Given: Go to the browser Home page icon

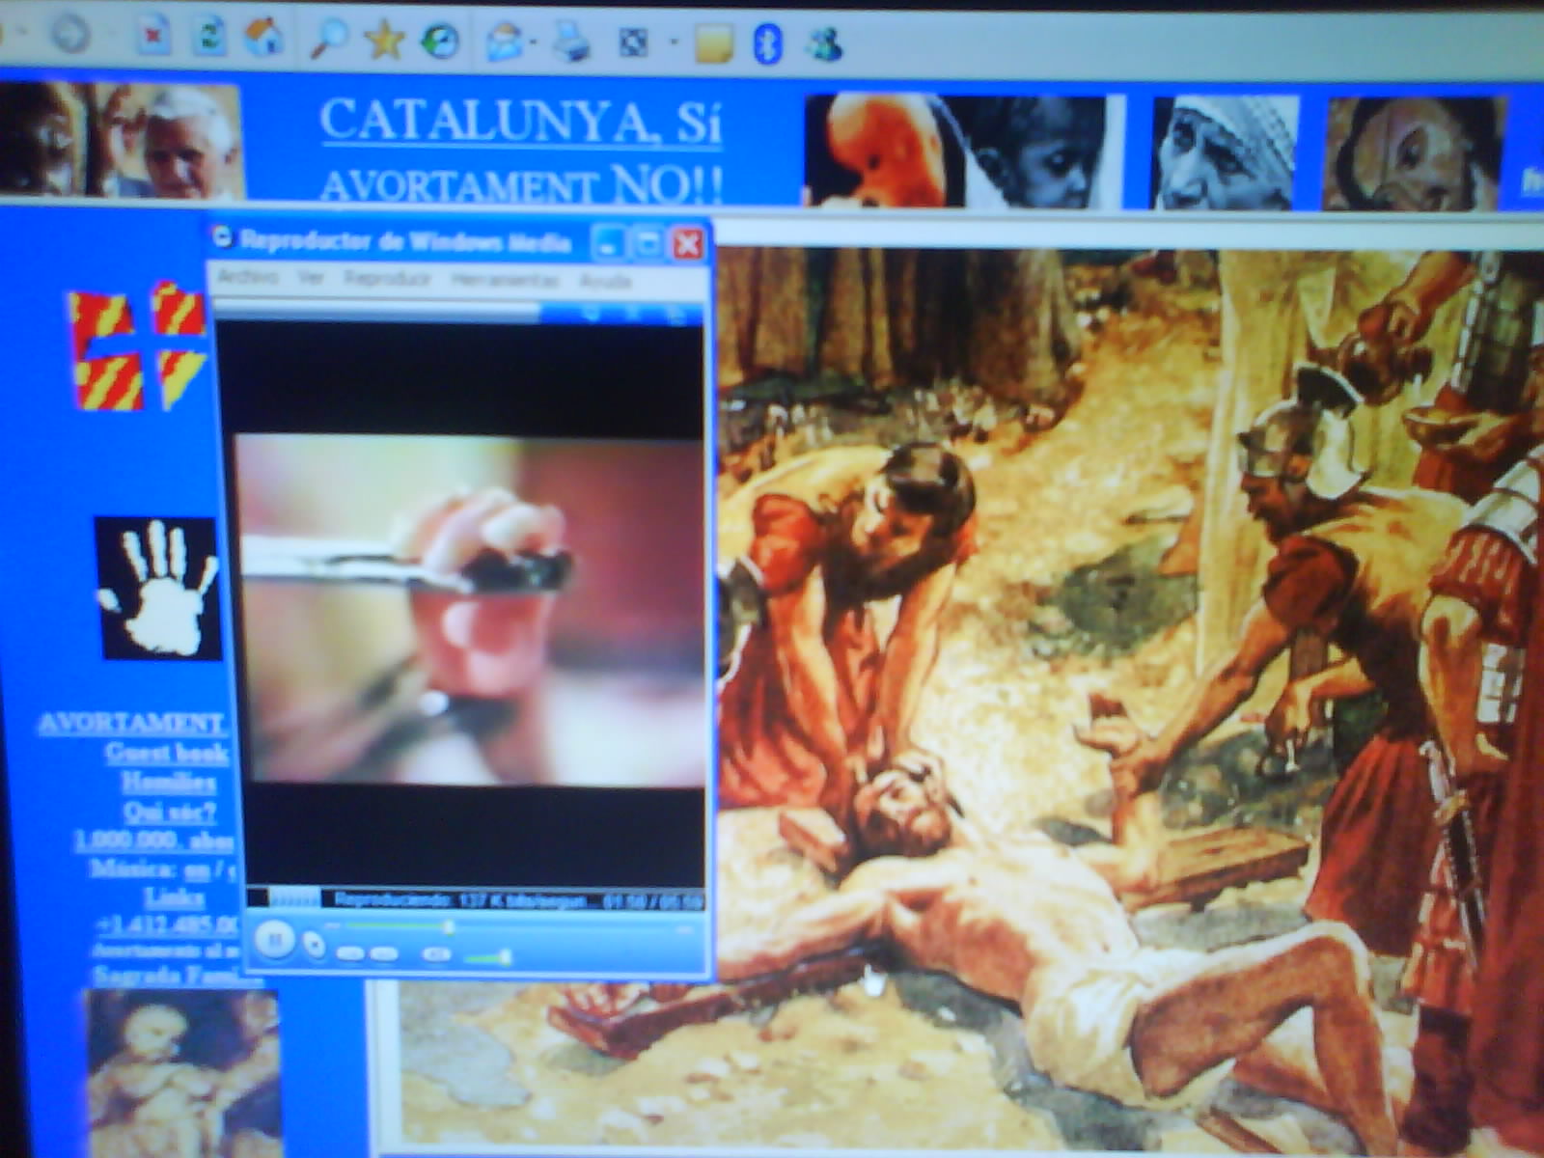Looking at the screenshot, I should coord(263,39).
